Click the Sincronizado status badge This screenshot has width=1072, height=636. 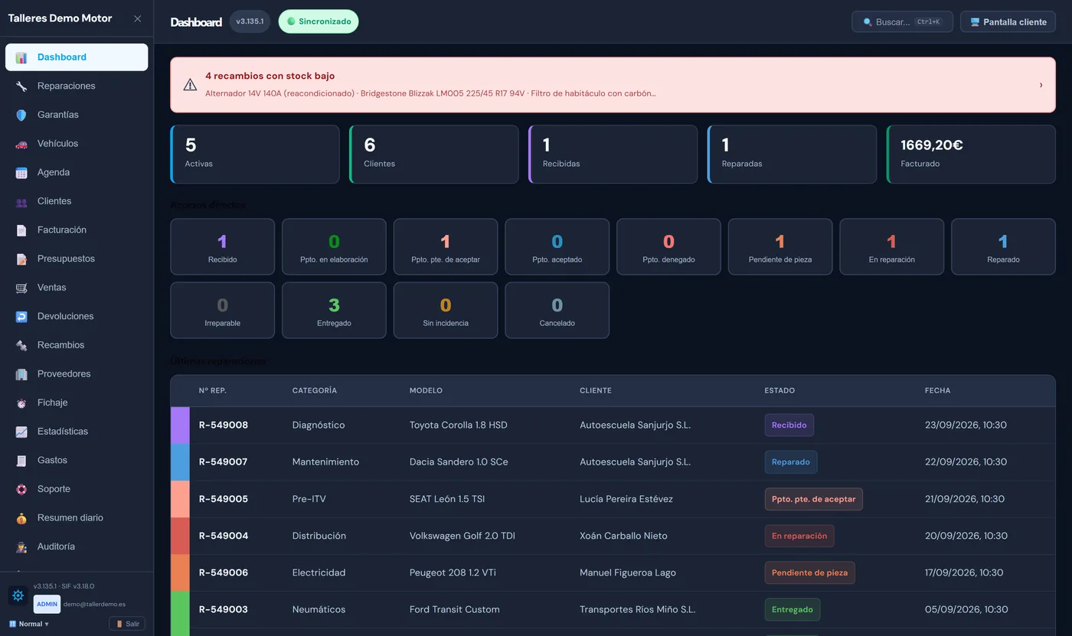(x=319, y=21)
